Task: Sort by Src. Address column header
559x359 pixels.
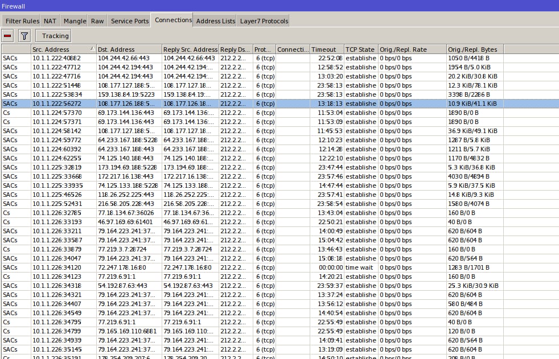Action: coord(63,49)
